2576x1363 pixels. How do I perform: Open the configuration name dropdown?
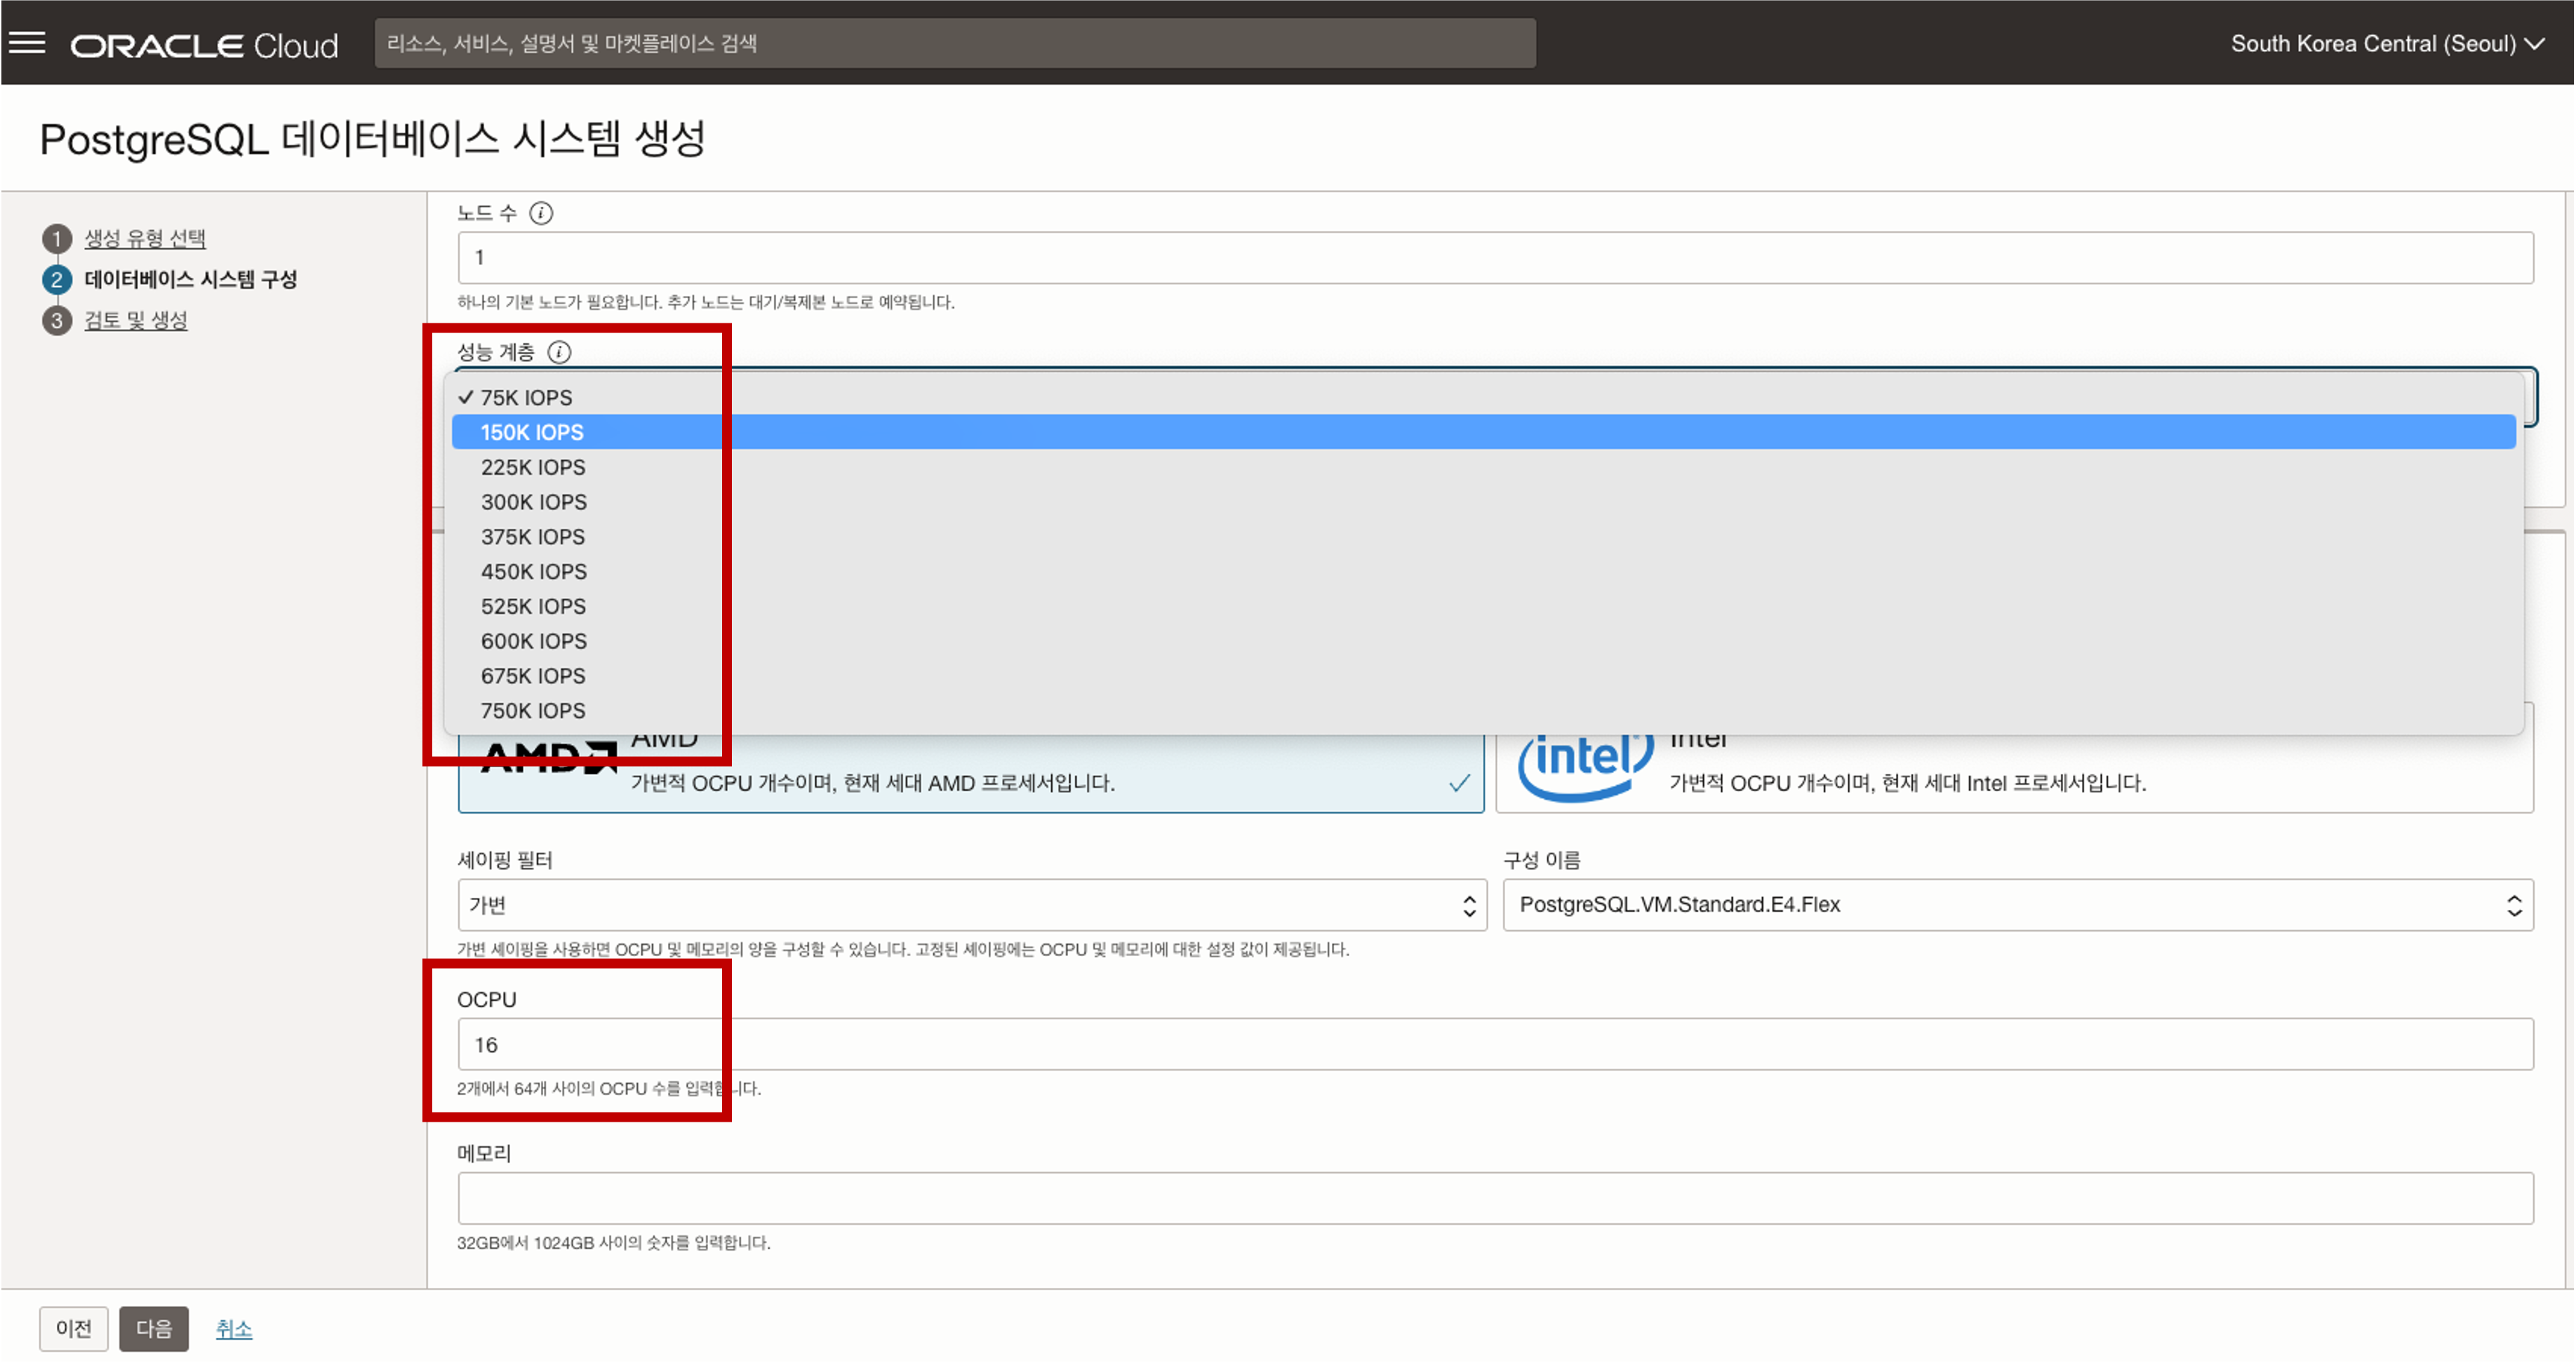point(2018,905)
